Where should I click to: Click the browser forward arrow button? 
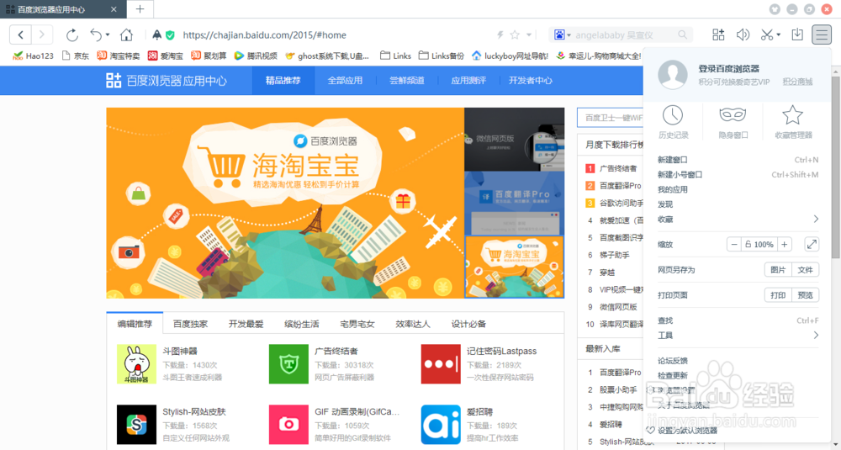pyautogui.click(x=42, y=35)
